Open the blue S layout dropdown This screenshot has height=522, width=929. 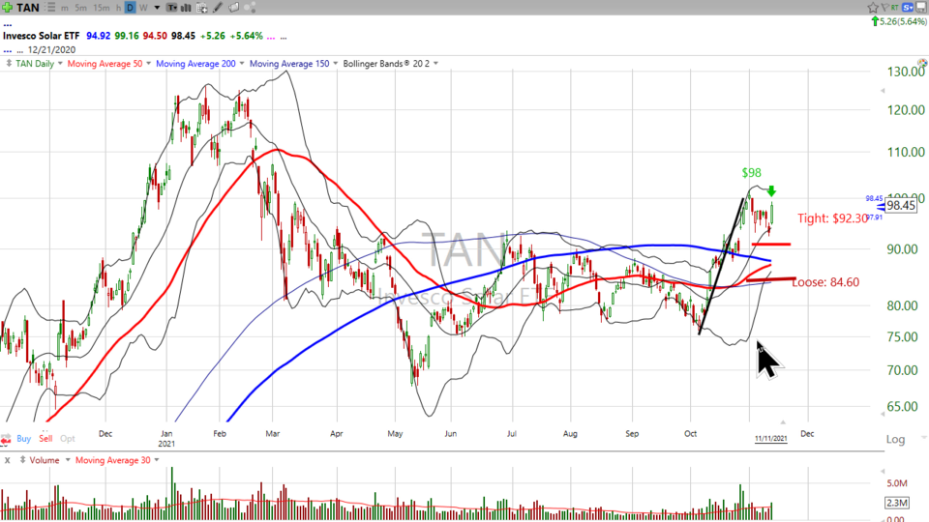point(907,7)
